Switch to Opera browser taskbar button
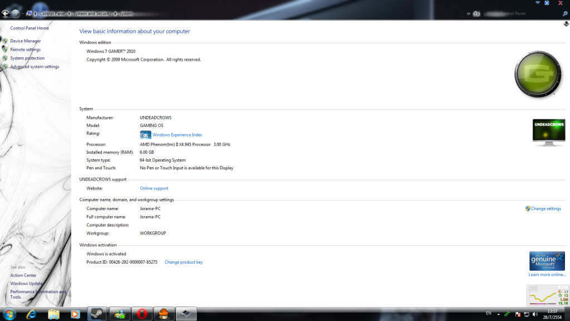This screenshot has width=570, height=321. (x=142, y=314)
